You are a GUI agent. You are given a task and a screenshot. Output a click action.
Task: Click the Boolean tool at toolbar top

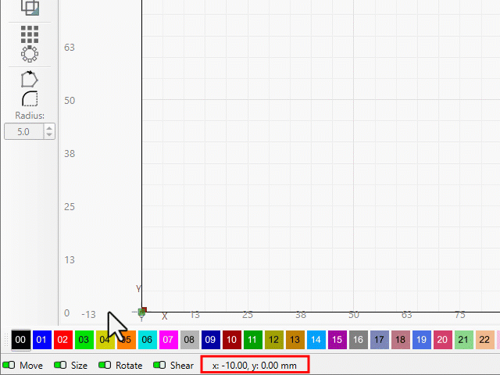30,8
